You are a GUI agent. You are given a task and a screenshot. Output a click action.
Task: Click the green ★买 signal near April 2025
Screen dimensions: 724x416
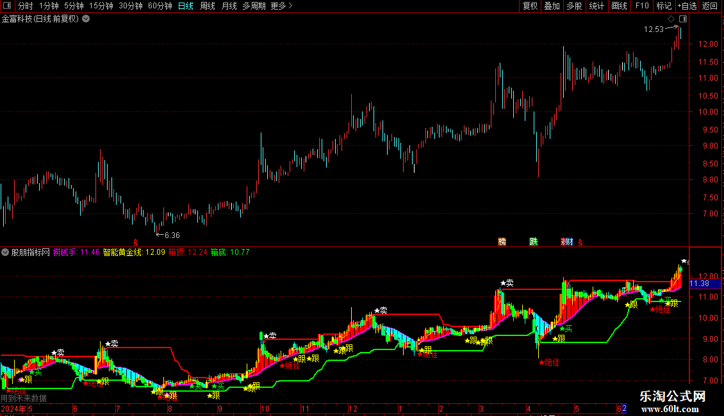click(x=566, y=328)
